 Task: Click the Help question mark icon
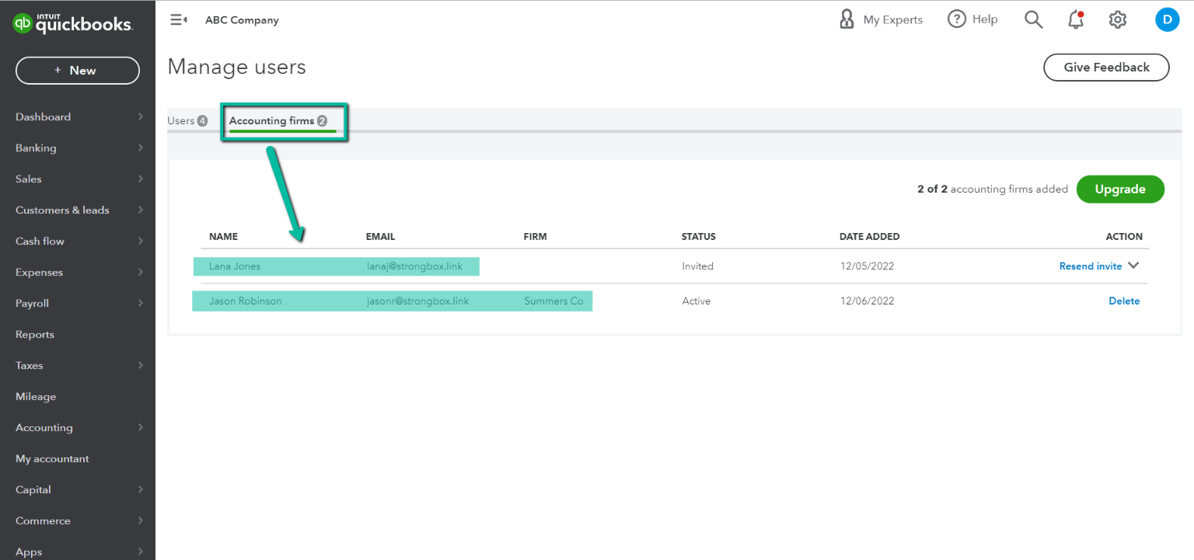956,20
